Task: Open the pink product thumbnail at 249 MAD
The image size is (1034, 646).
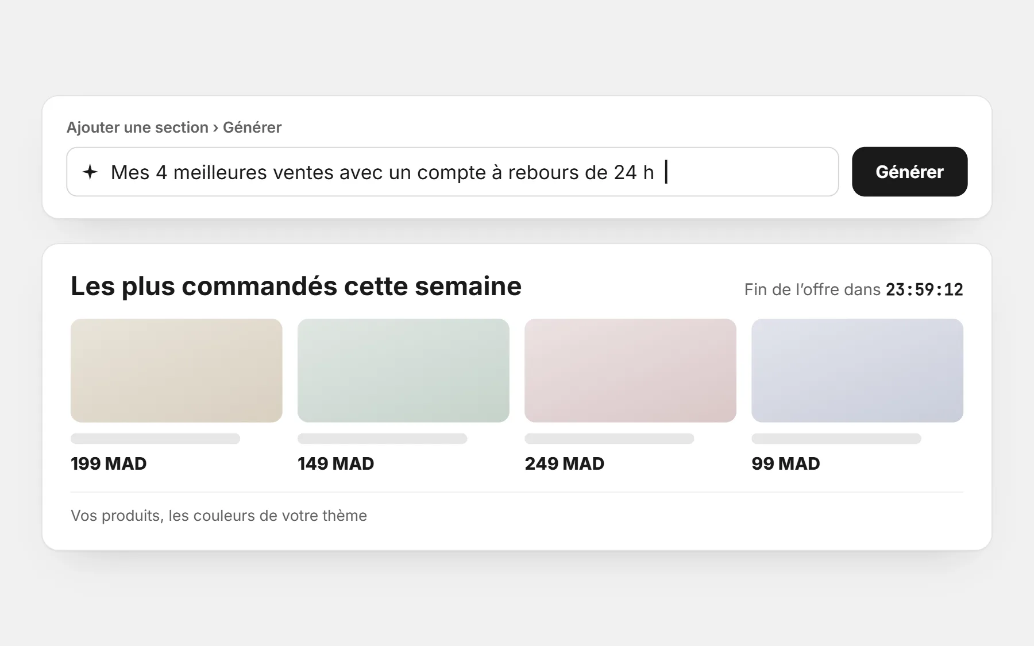Action: (x=630, y=370)
